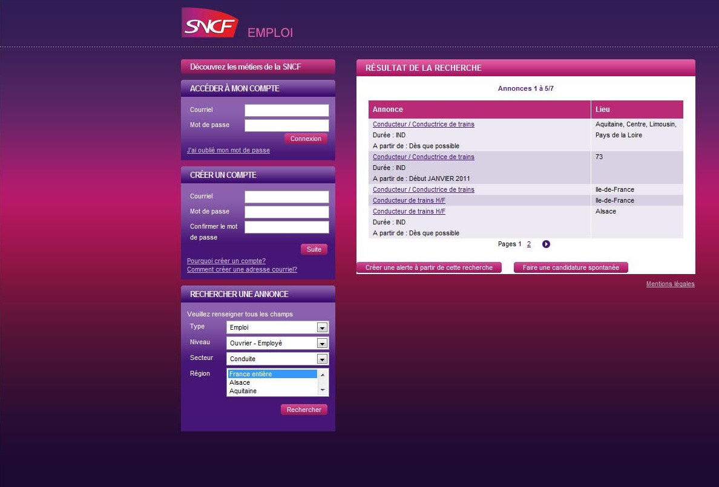
Task: Open the Secteur dropdown showing Conduite
Action: (x=277, y=359)
